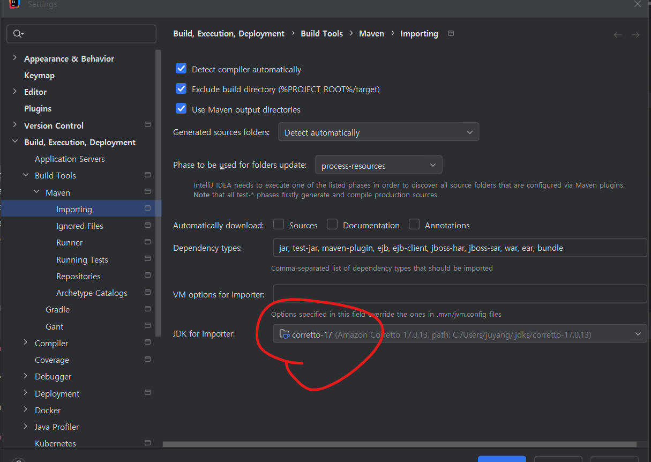Click the project-level icon beside Gant
This screenshot has width=651, height=462.
(x=147, y=325)
